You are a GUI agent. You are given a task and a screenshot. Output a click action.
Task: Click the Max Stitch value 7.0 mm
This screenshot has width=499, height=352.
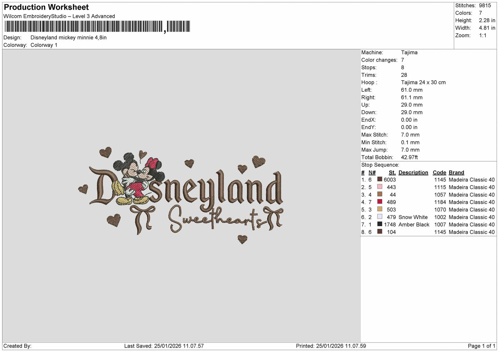tap(410, 135)
